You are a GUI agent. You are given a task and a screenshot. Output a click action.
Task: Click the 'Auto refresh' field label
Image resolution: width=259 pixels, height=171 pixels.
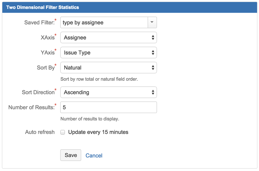[x=40, y=132]
